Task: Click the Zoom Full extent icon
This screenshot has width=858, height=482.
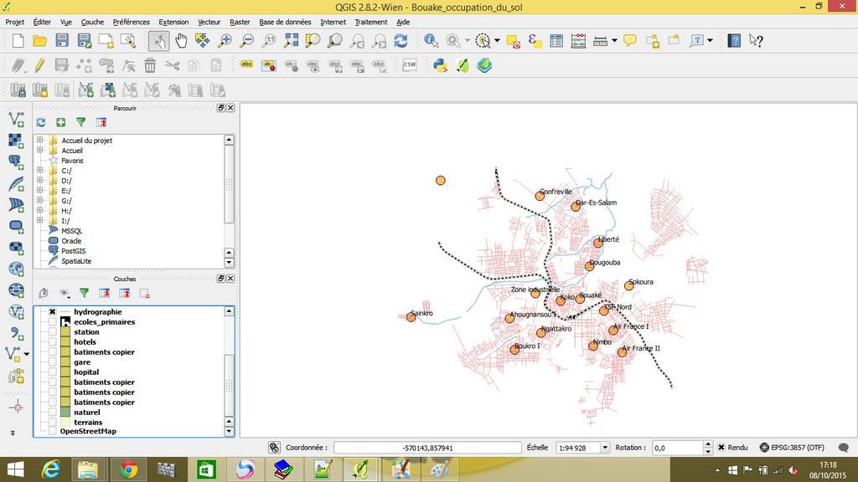Action: coord(291,41)
